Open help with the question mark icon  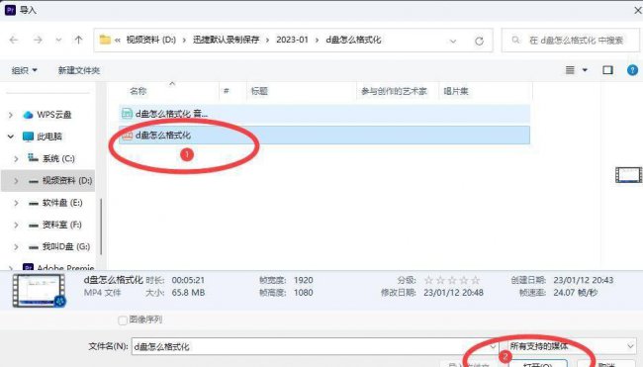tap(632, 70)
